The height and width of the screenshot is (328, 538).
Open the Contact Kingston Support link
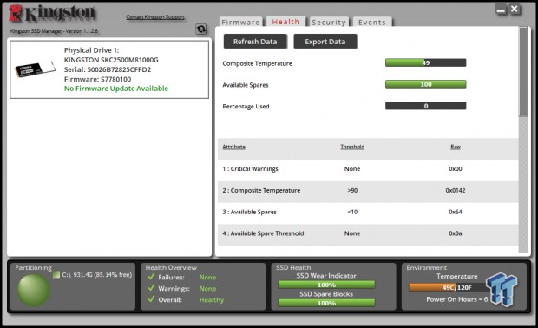155,16
